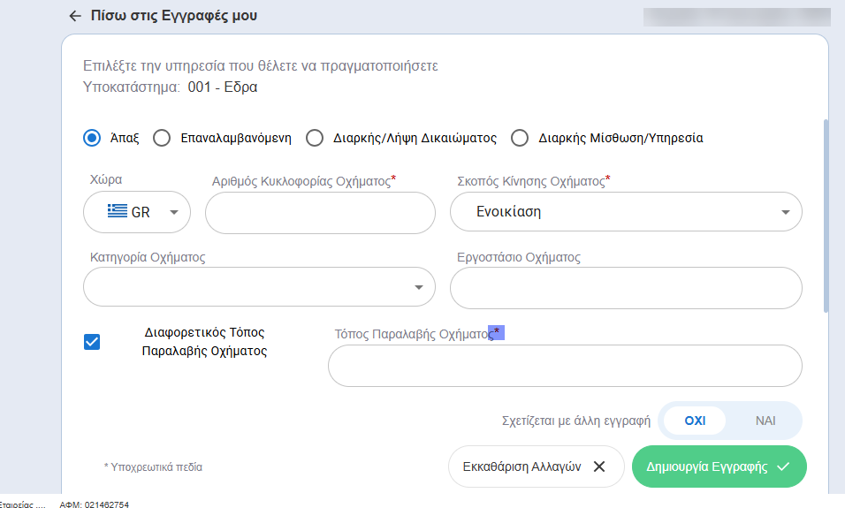The height and width of the screenshot is (508, 845).
Task: Click the vertical scrollbar on right side
Action: pyautogui.click(x=826, y=216)
